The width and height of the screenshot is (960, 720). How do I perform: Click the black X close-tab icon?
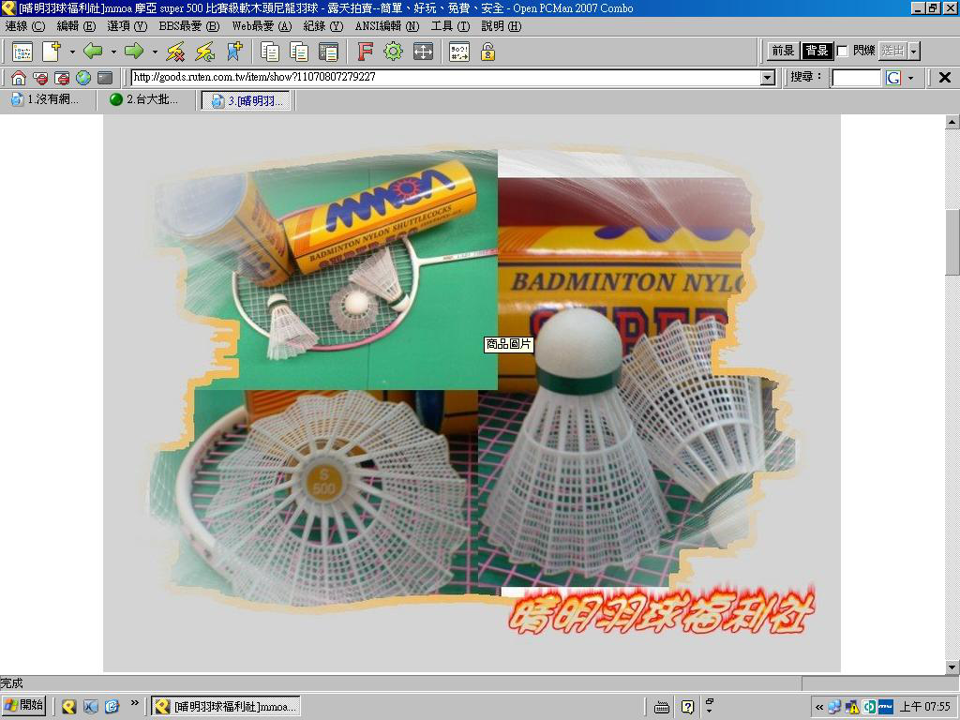tap(945, 77)
